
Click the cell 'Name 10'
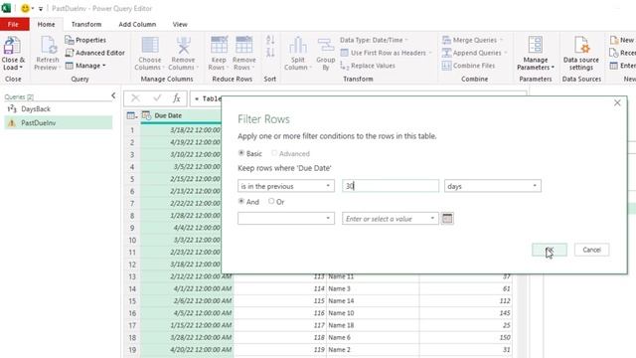click(373, 313)
